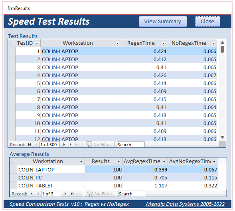
Task: Expand the Results column filter dropdown
Action: [x=118, y=161]
